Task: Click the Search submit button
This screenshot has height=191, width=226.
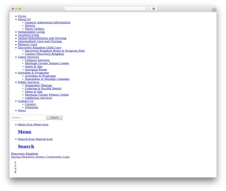Action: click(55, 117)
